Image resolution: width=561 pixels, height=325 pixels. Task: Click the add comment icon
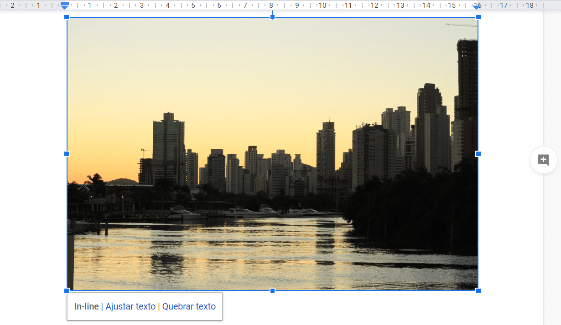543,160
